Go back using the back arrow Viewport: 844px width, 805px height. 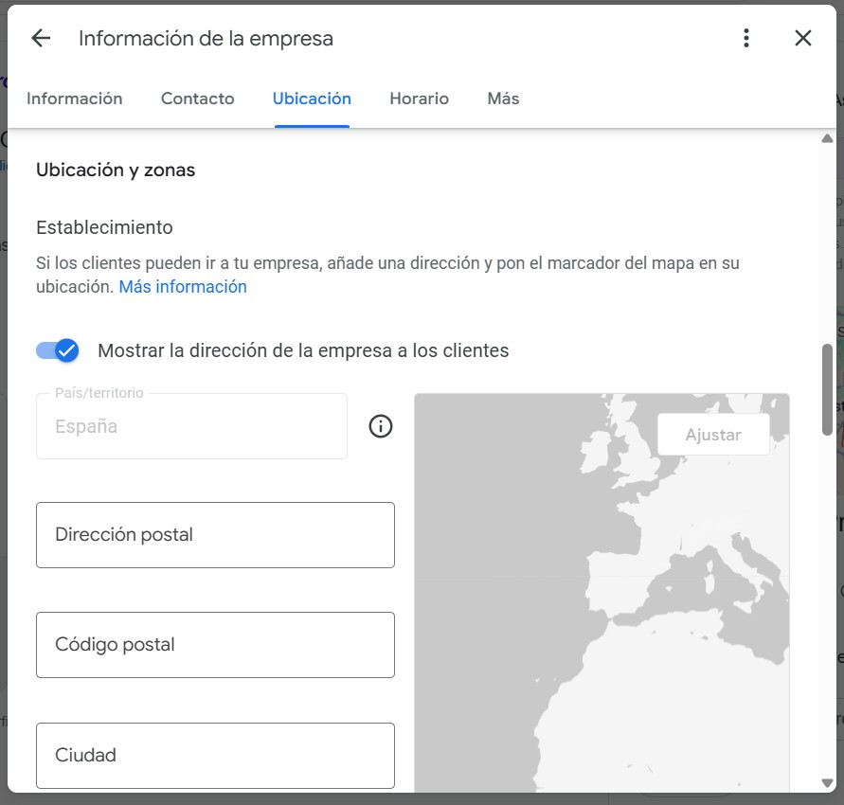[40, 38]
